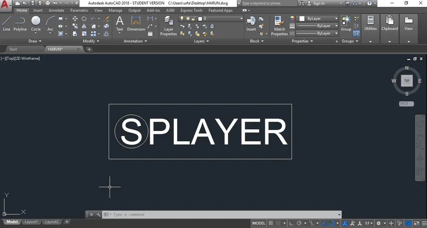Switch to the Layout1 tab
The image size is (427, 228).
31,222
